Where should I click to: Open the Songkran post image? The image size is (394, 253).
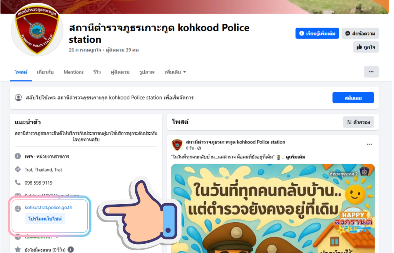[273, 208]
